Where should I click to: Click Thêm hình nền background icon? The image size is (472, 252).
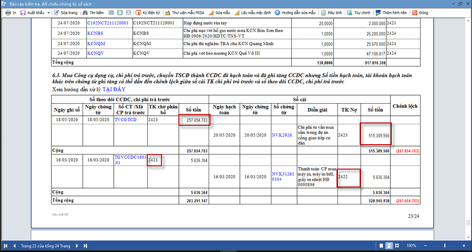pyautogui.click(x=378, y=13)
